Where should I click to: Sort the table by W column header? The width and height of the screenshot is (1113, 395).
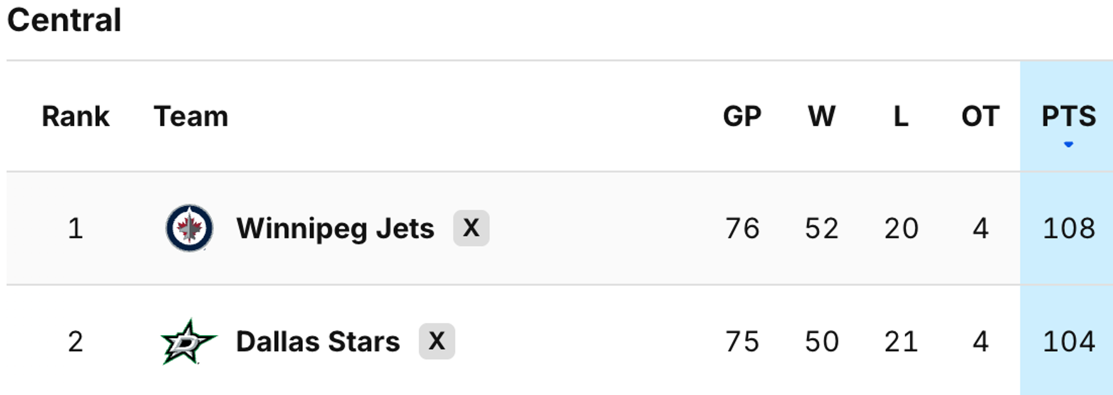[821, 117]
